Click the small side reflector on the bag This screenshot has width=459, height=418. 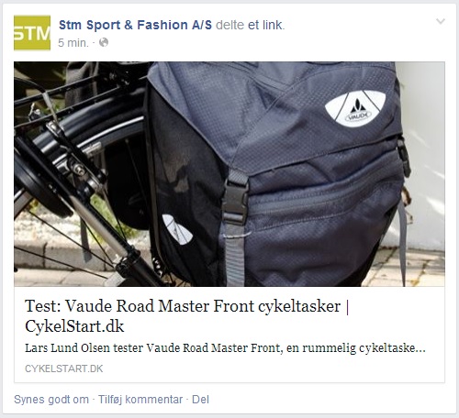point(177,229)
